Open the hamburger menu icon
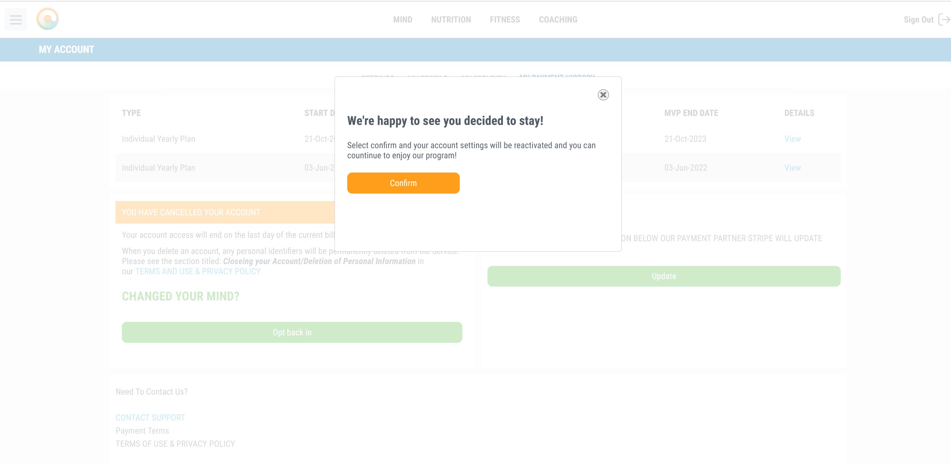Image resolution: width=951 pixels, height=464 pixels. (15, 20)
